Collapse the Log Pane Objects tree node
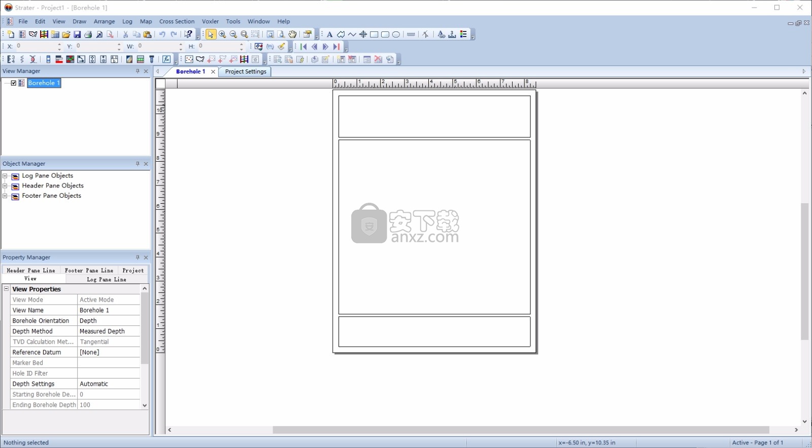This screenshot has width=812, height=448. [x=5, y=176]
